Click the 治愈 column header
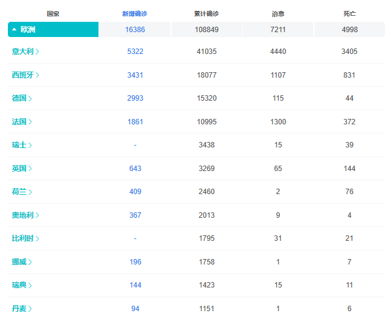The height and width of the screenshot is (313, 391). [x=278, y=14]
